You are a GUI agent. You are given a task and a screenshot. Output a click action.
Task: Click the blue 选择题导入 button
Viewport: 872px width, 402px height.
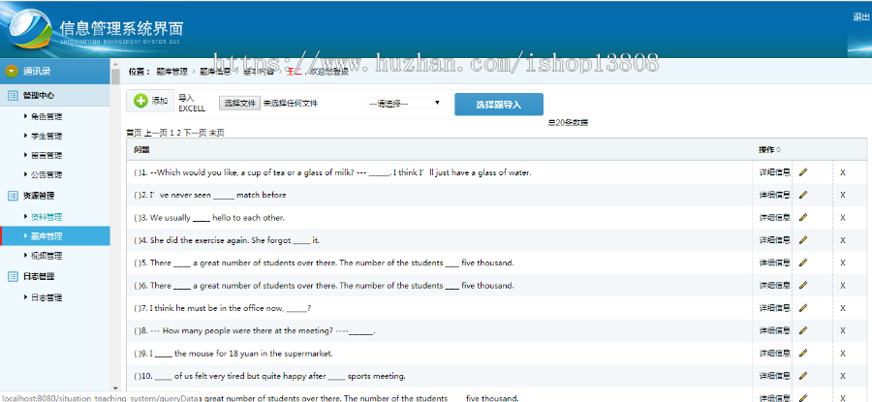click(499, 105)
